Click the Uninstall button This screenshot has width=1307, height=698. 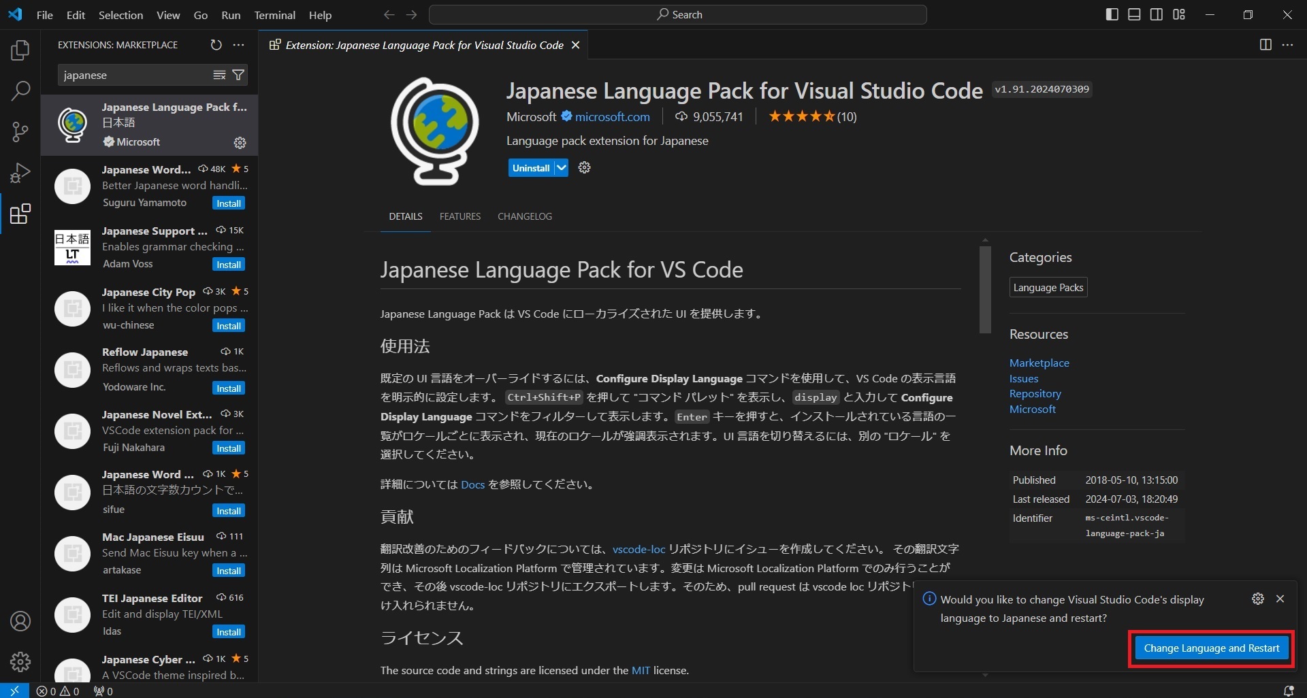pyautogui.click(x=531, y=168)
